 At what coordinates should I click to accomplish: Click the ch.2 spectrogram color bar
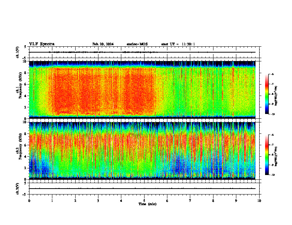[x=267, y=155]
